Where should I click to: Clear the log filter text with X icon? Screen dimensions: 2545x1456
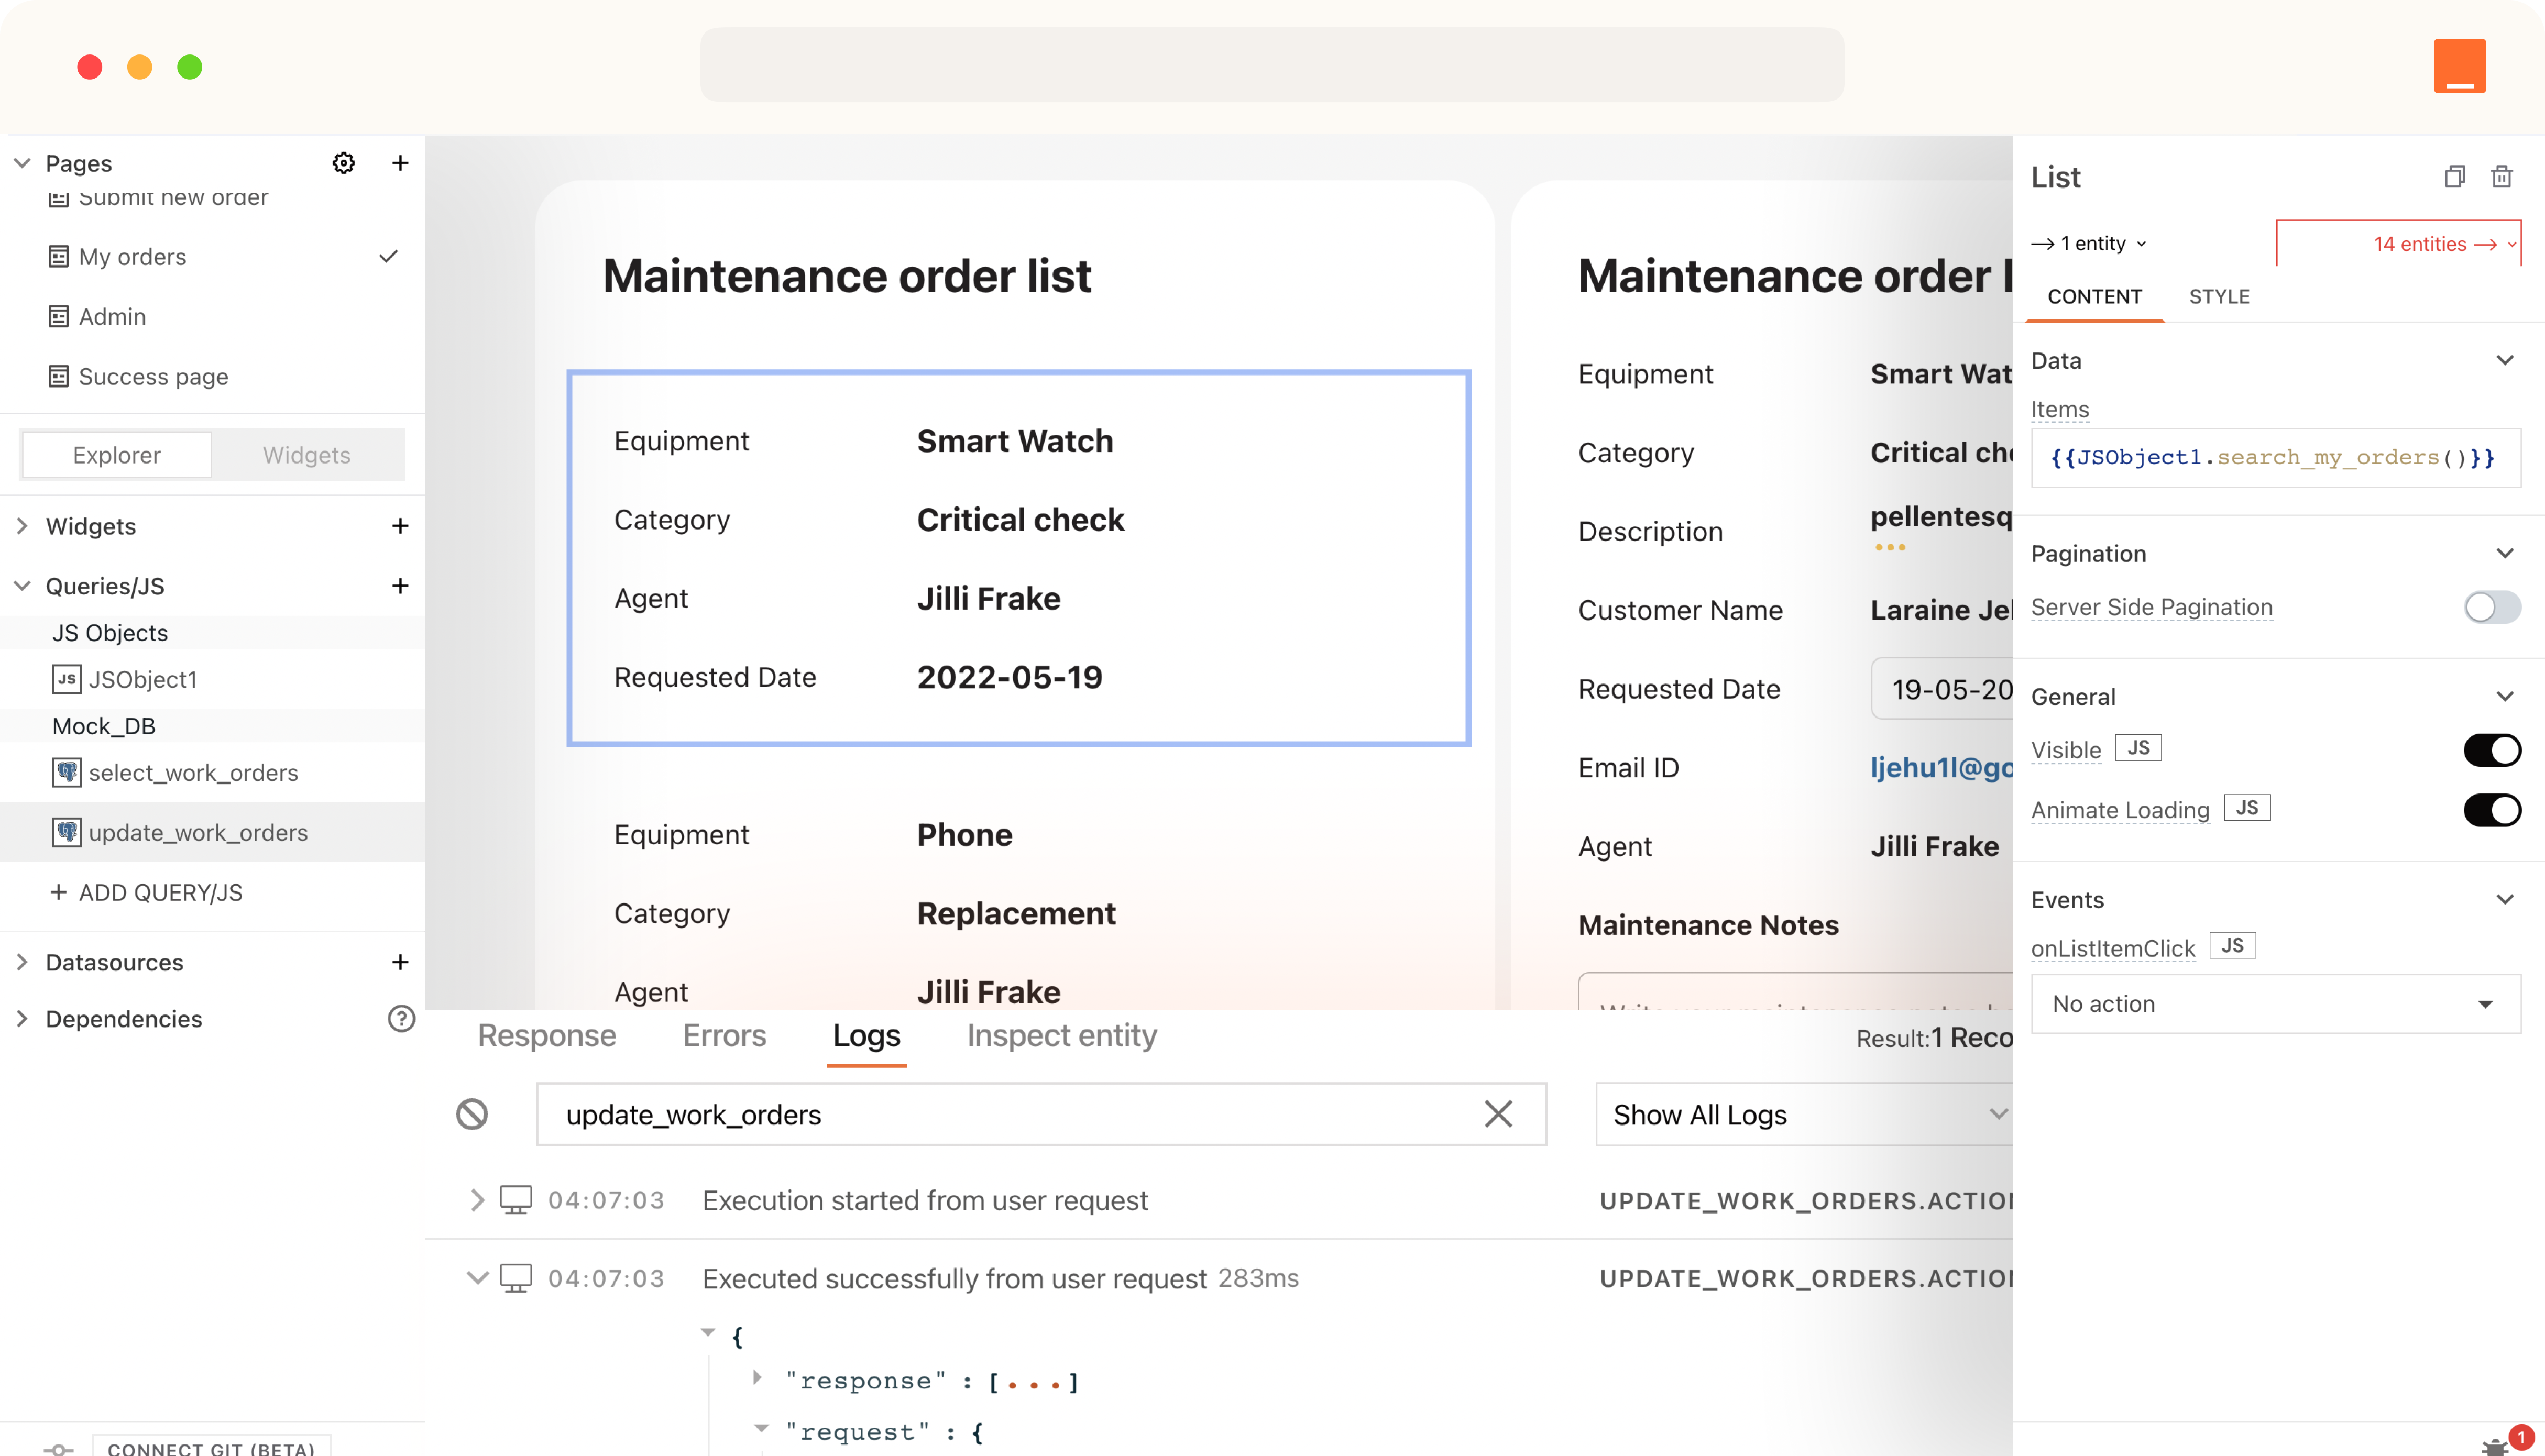(x=1498, y=1114)
